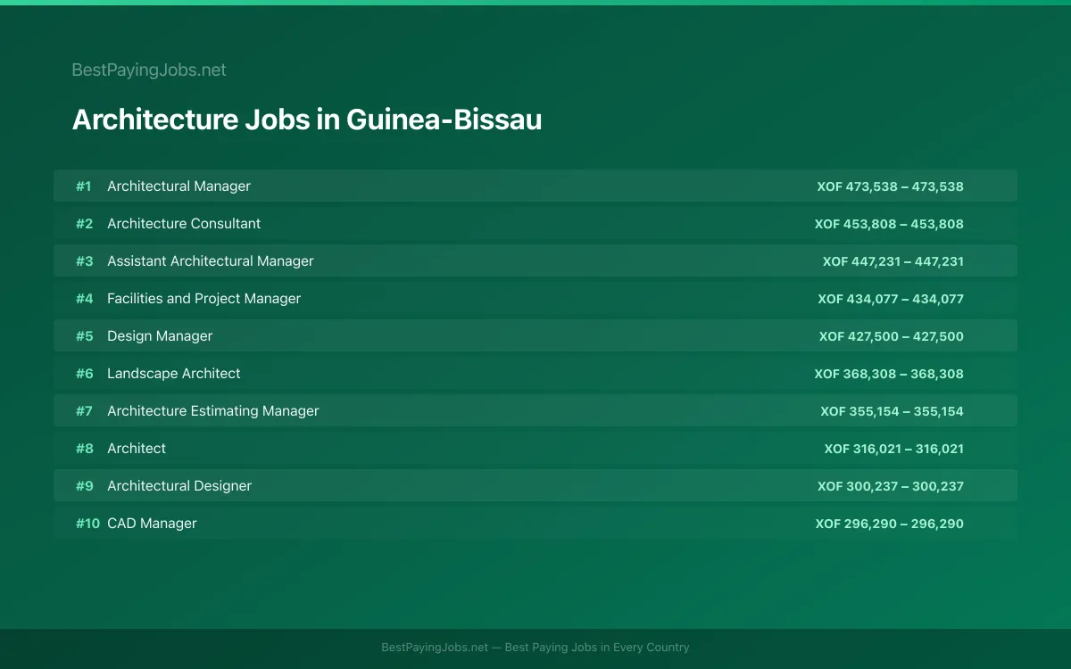The image size is (1071, 669).
Task: Click the BestPayingJobs.net header text
Action: pos(149,70)
